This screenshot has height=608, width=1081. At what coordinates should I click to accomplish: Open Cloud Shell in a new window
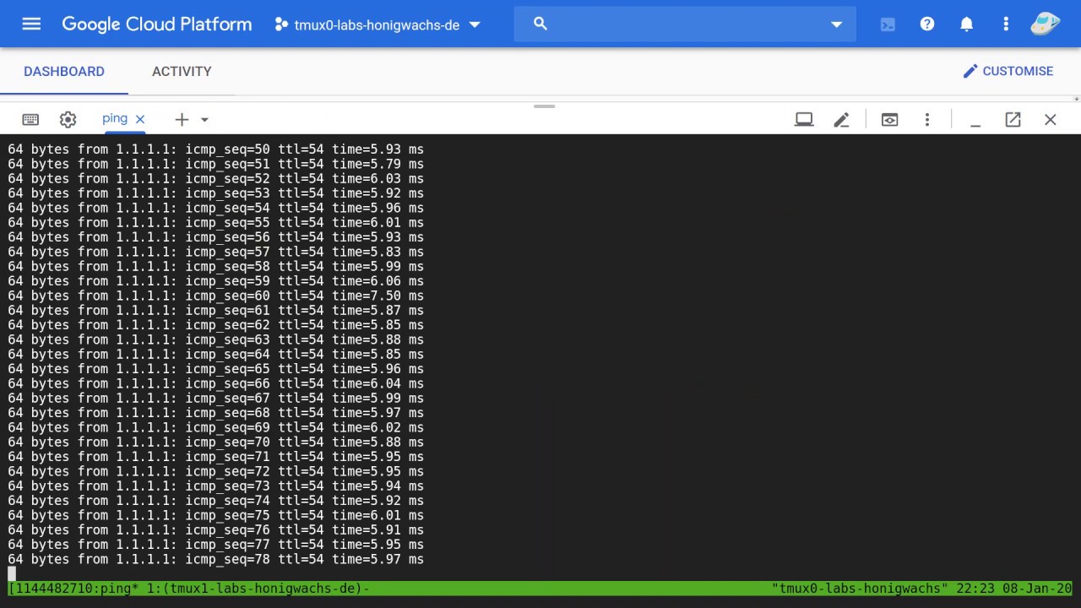click(1013, 120)
